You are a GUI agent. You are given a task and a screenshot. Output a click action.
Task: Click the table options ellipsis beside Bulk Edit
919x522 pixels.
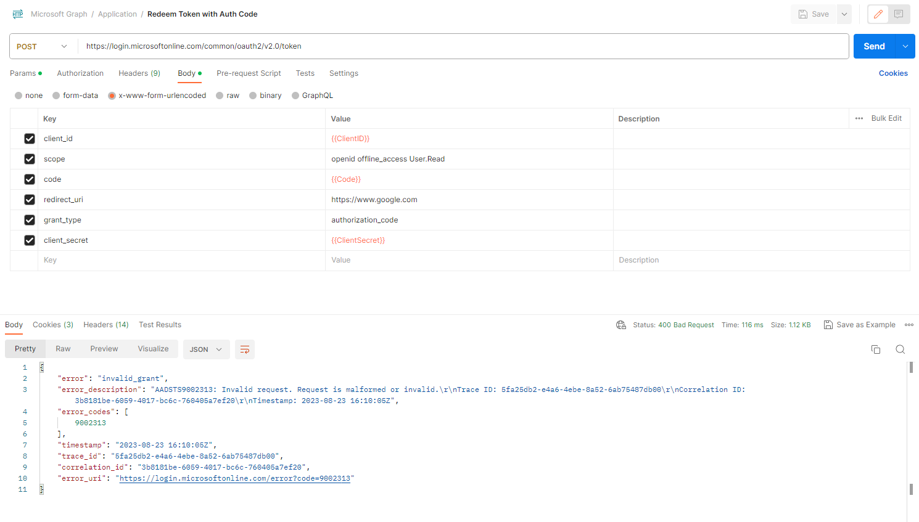pyautogui.click(x=859, y=118)
